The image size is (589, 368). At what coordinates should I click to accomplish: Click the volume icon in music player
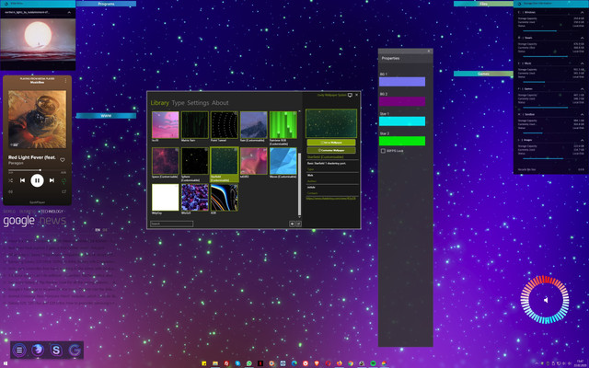tap(10, 192)
